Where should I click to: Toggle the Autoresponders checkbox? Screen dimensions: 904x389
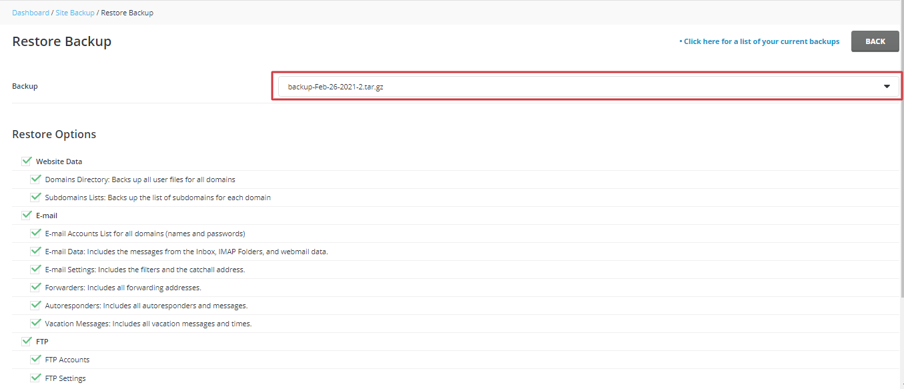pos(36,305)
